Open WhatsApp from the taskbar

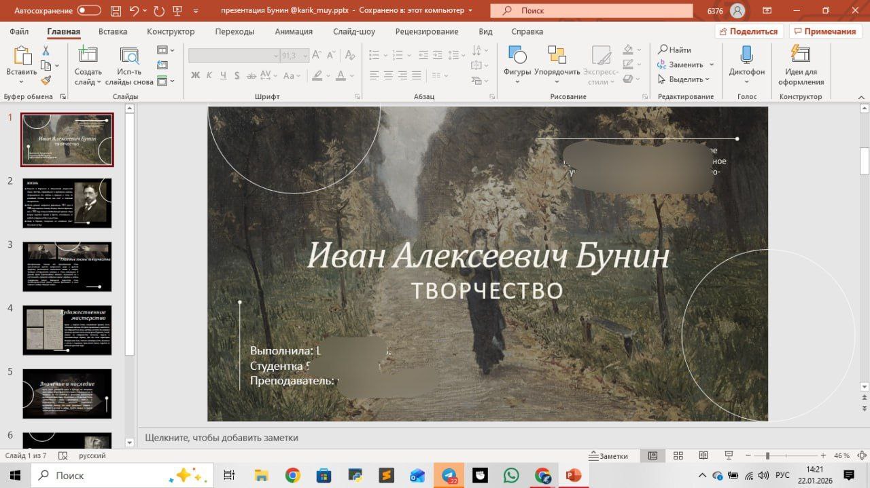coord(511,475)
